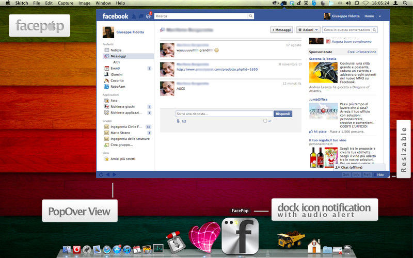Open the notifications globe with red badge
This screenshot has height=258, width=413.
(149, 16)
